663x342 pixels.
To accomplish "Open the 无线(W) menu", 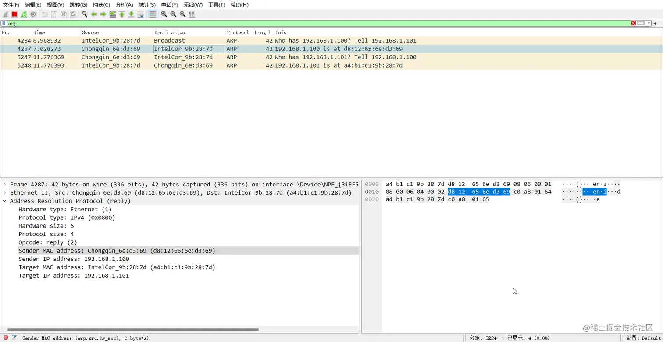I will [x=193, y=5].
